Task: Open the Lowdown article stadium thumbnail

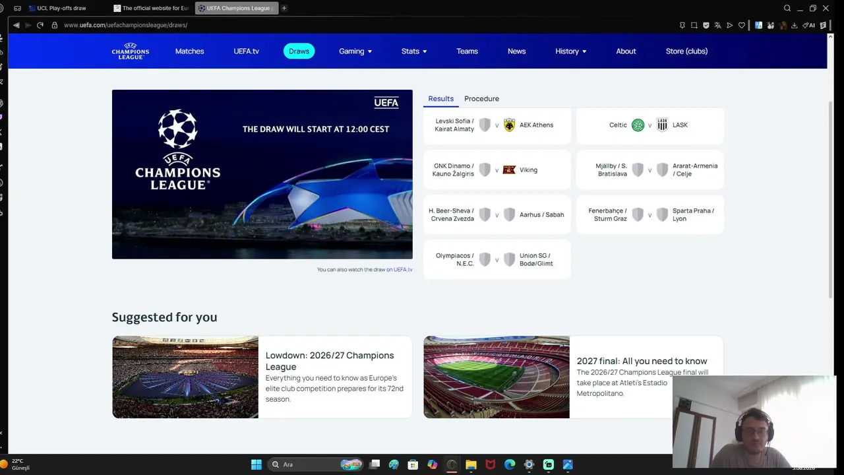Action: (185, 377)
